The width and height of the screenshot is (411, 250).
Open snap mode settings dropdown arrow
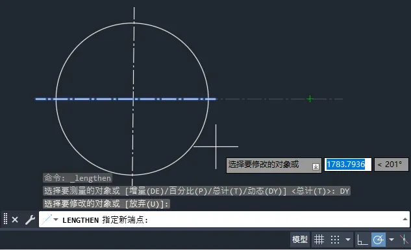click(x=348, y=240)
